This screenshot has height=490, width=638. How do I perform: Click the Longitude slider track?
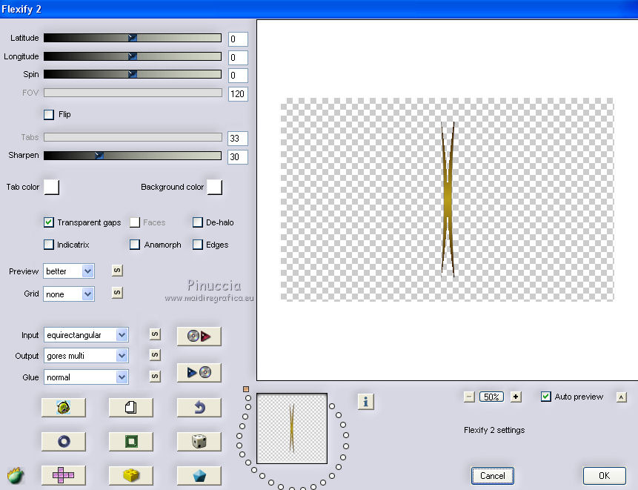click(133, 56)
